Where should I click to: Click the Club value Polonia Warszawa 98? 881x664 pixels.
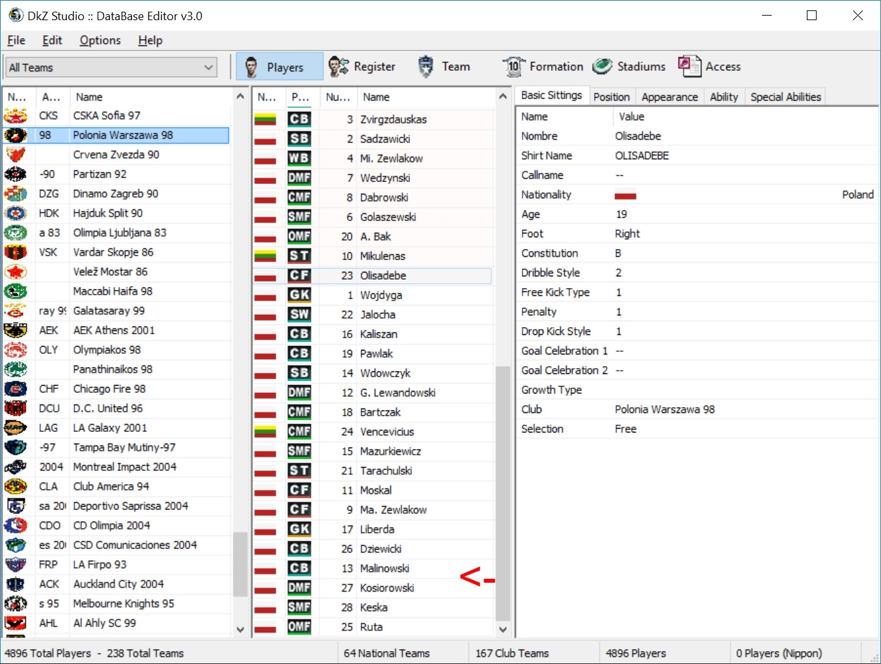point(664,409)
